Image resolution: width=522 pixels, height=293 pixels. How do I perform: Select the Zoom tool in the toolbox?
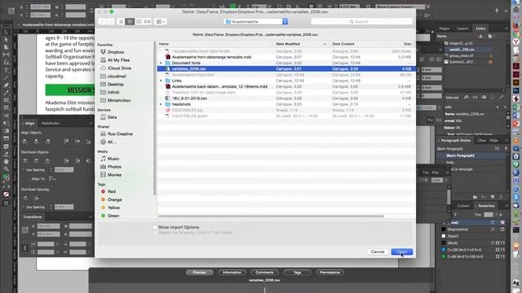pos(6,169)
